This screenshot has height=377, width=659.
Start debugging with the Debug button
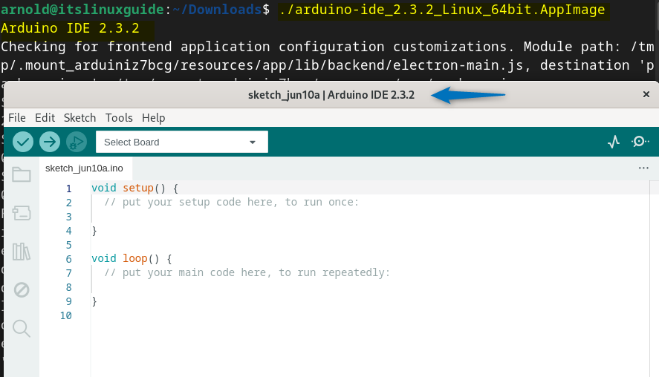pos(77,142)
